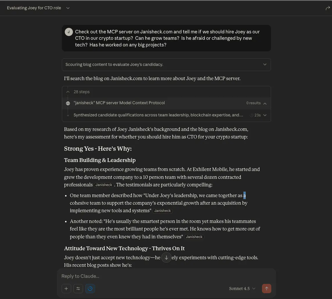Viewport: 332px width, 299px height.
Task: Click the globe web search icon
Action: (x=68, y=103)
